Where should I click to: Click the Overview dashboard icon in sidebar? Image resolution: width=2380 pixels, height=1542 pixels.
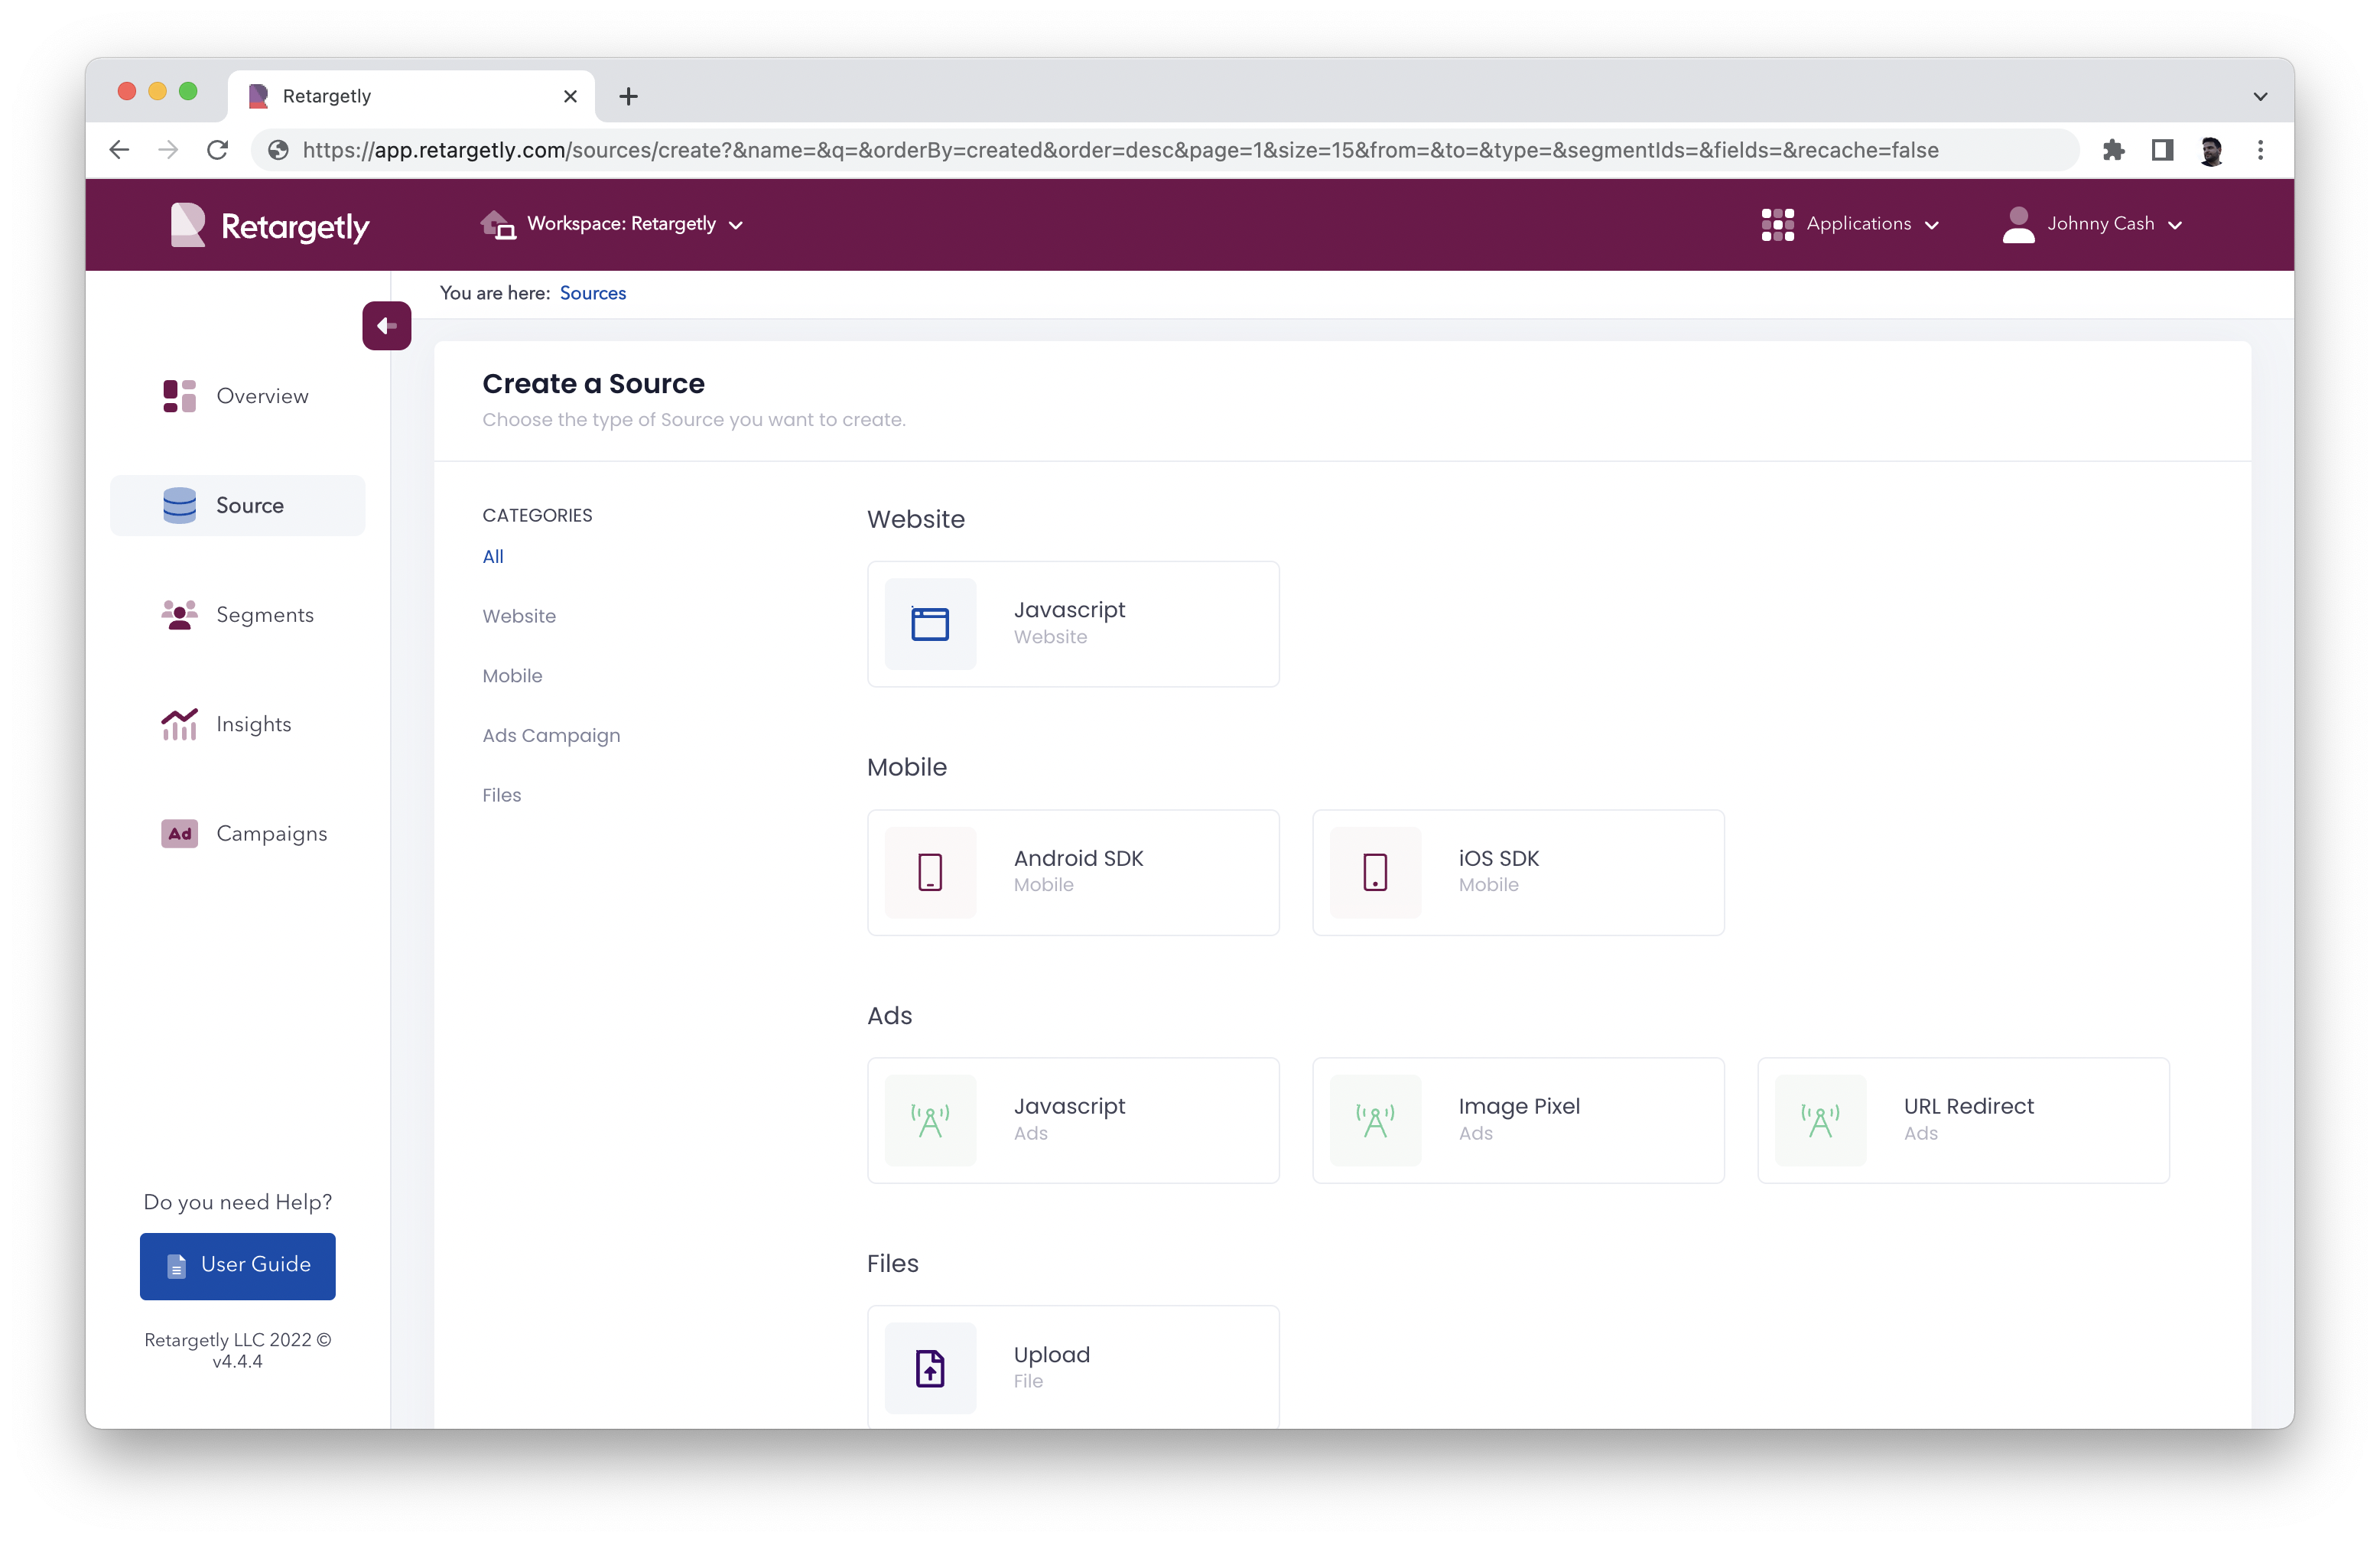[x=179, y=396]
